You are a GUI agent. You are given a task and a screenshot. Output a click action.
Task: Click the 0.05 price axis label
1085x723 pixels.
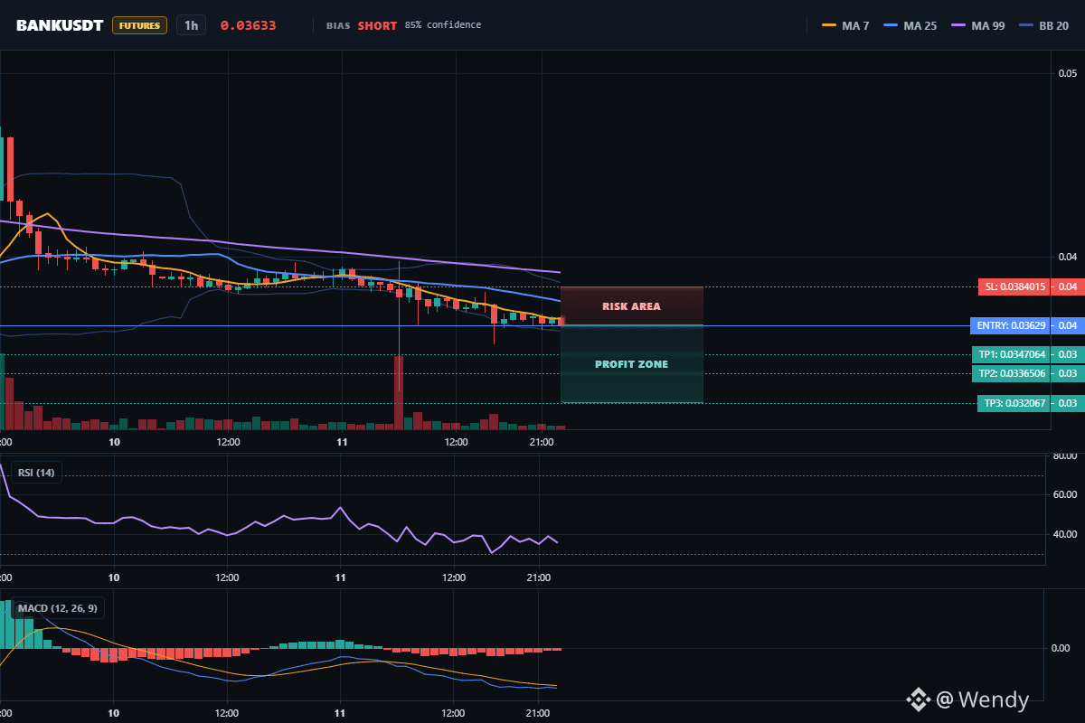(1068, 73)
